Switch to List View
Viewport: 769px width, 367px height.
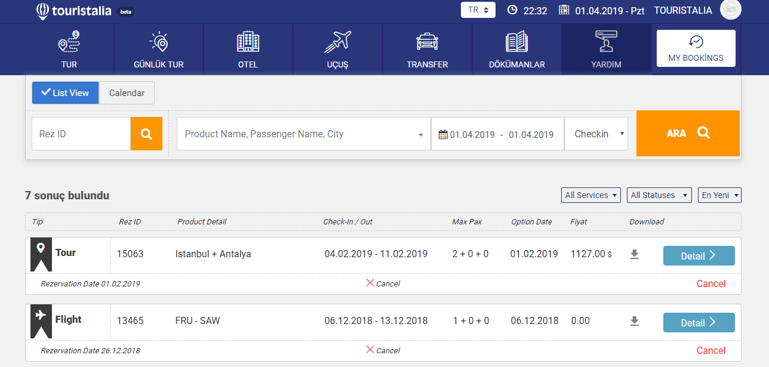point(65,92)
